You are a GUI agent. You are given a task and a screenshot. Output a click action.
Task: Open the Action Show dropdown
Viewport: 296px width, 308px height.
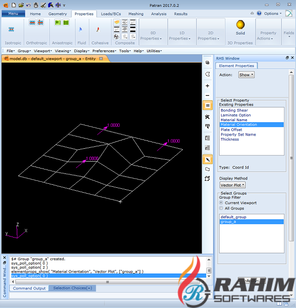pos(246,75)
